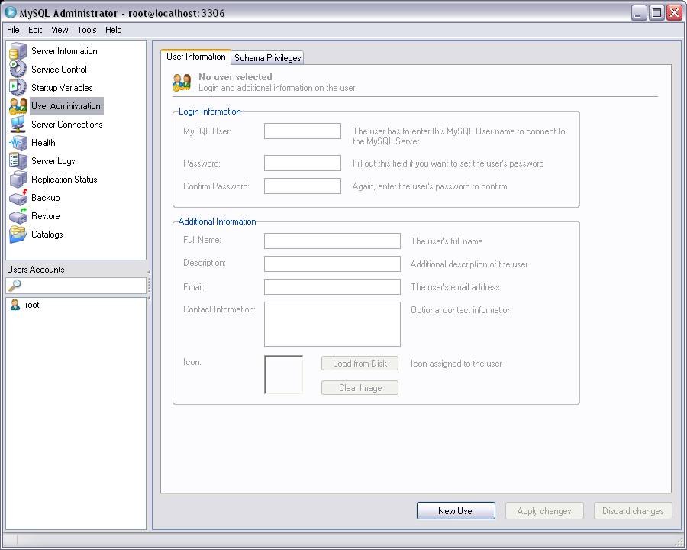Viewport: 687px width, 550px height.
Task: Click the lower splitter arrow beside the user list
Action: pos(149,298)
